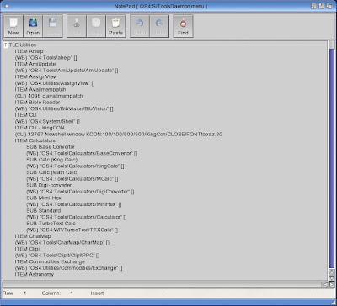Viewport: 337px width, 306px height.
Task: Click the line SUB Digi-converter
Action: pyautogui.click(x=49, y=185)
